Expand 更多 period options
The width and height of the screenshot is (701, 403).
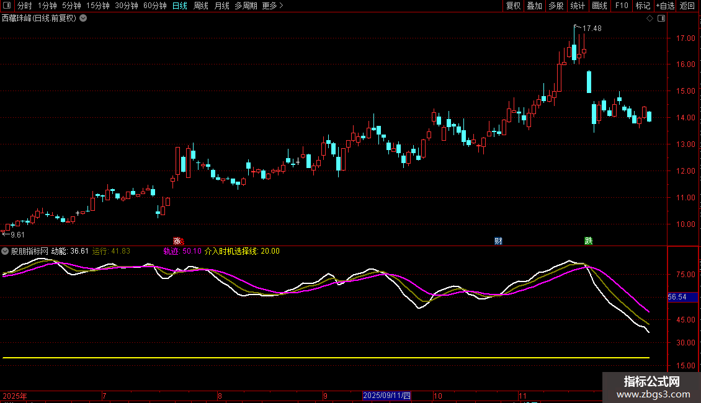(x=272, y=6)
